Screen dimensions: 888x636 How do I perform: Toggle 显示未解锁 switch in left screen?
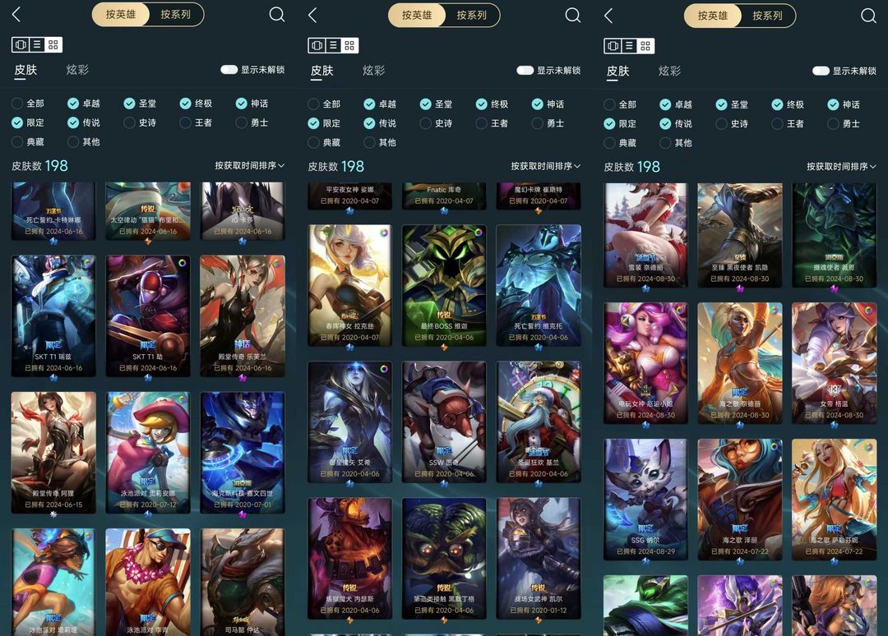(229, 70)
